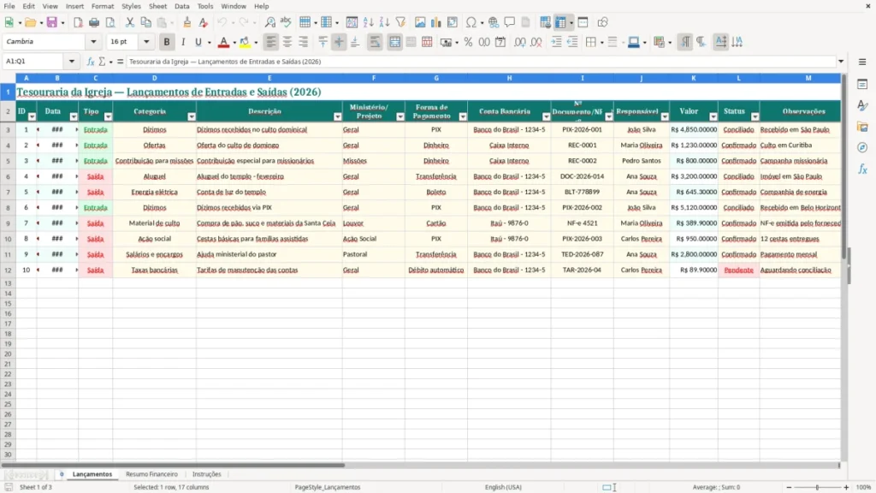This screenshot has height=493, width=876.
Task: Sort descending Z to A
Action: [x=384, y=22]
